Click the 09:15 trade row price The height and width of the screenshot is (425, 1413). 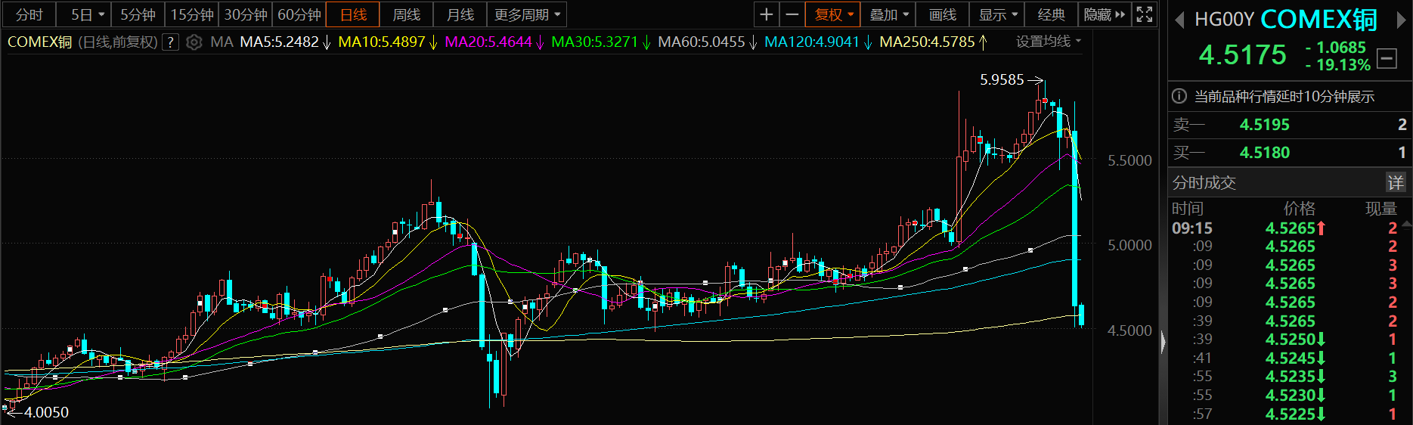click(1290, 228)
